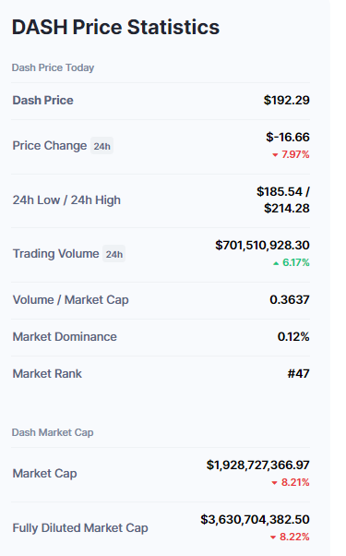Click the Fully Diluted Market Cap label
The image size is (346, 556).
click(80, 528)
